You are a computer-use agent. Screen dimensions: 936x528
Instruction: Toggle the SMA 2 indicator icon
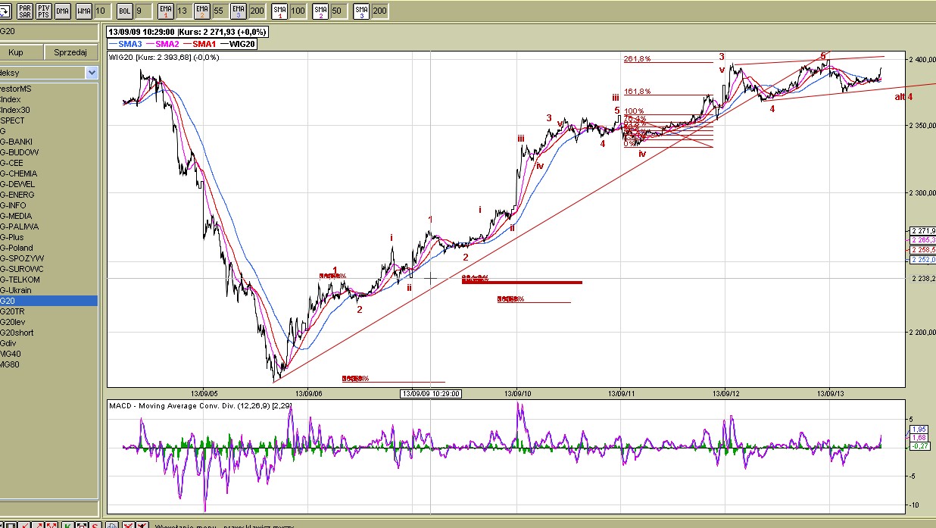(x=320, y=11)
